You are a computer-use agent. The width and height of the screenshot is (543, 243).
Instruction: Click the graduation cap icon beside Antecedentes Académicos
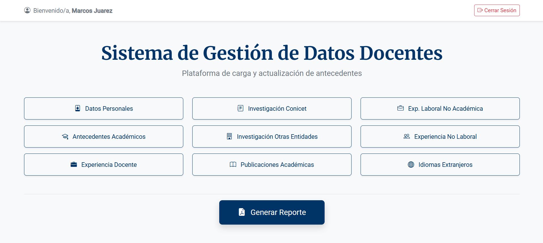tap(65, 136)
